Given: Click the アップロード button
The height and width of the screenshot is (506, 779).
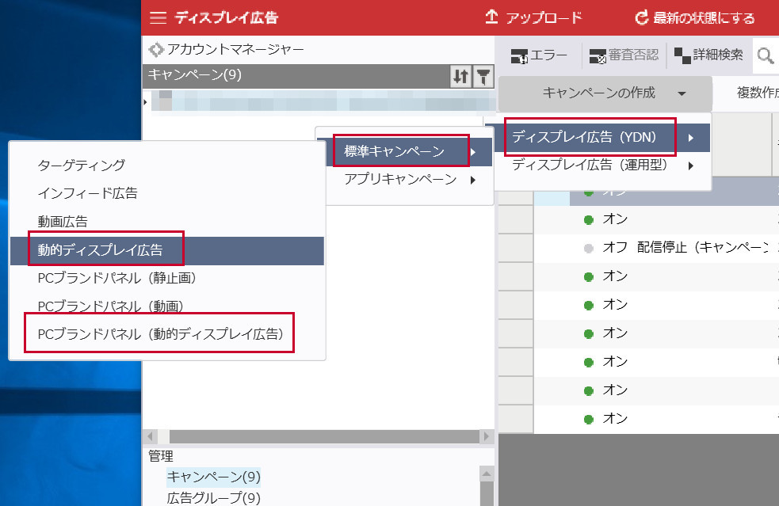Looking at the screenshot, I should coord(533,18).
